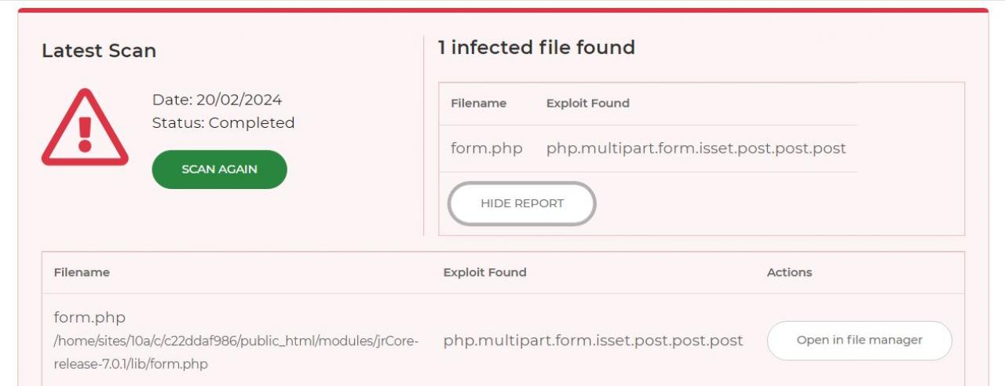This screenshot has width=1005, height=386.
Task: Click exploit name in the summary table
Action: (x=696, y=148)
